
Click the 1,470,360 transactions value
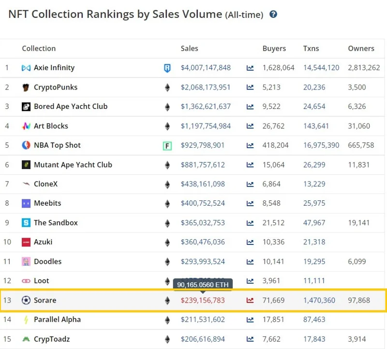click(x=319, y=300)
